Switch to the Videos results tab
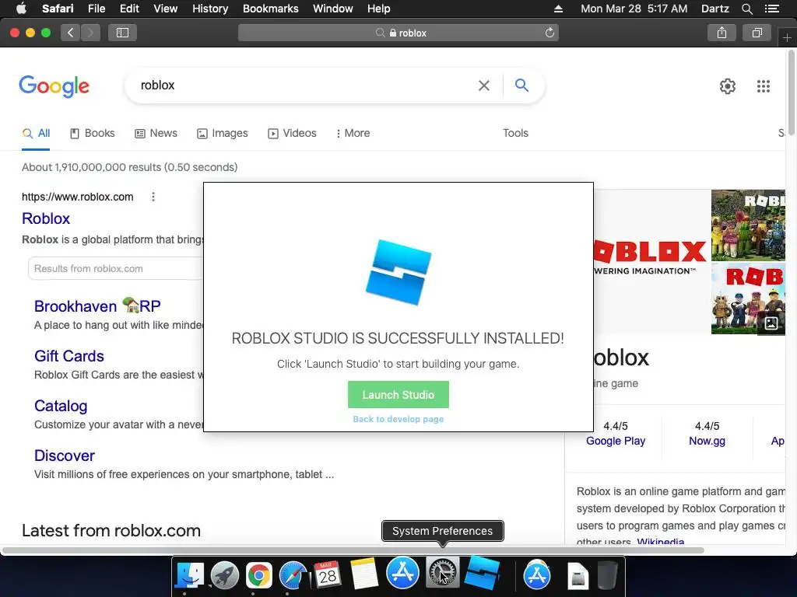 [x=292, y=133]
